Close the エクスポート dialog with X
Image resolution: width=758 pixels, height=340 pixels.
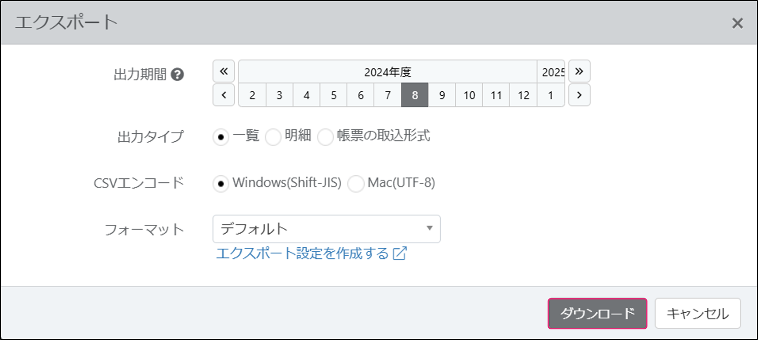click(x=737, y=23)
